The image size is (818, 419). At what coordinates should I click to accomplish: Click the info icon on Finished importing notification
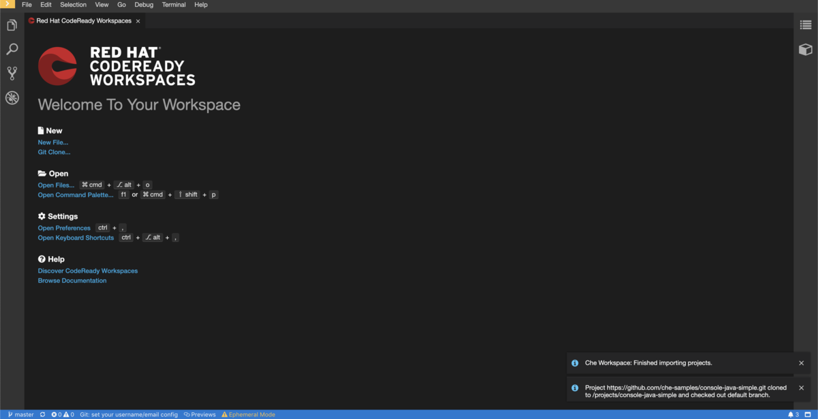pyautogui.click(x=575, y=363)
